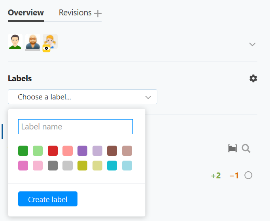Toggle the circle next to the −1 count
Screen dimensions: 270x221
coord(248,175)
